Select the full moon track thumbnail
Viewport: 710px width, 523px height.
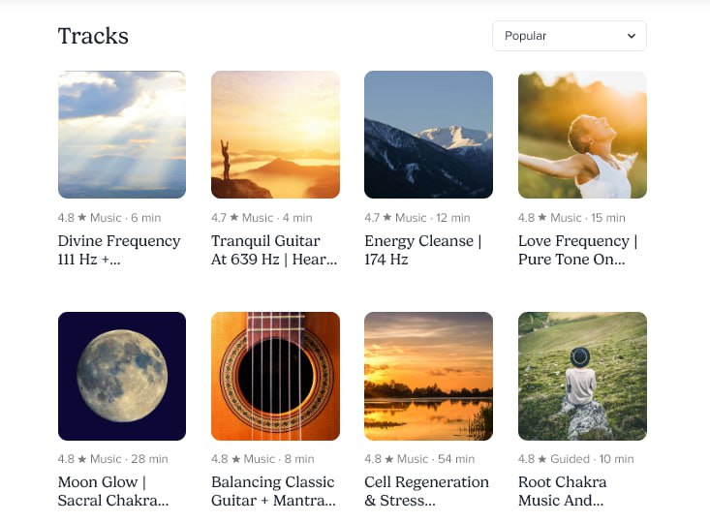click(x=122, y=376)
